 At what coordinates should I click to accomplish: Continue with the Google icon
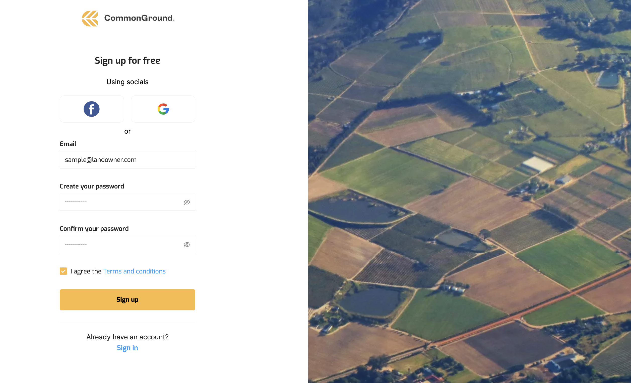coord(163,109)
